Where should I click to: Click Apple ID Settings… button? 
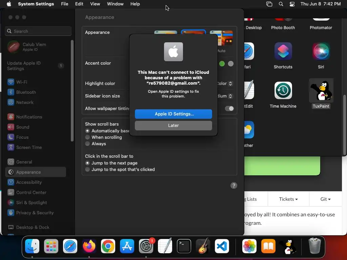(x=173, y=114)
